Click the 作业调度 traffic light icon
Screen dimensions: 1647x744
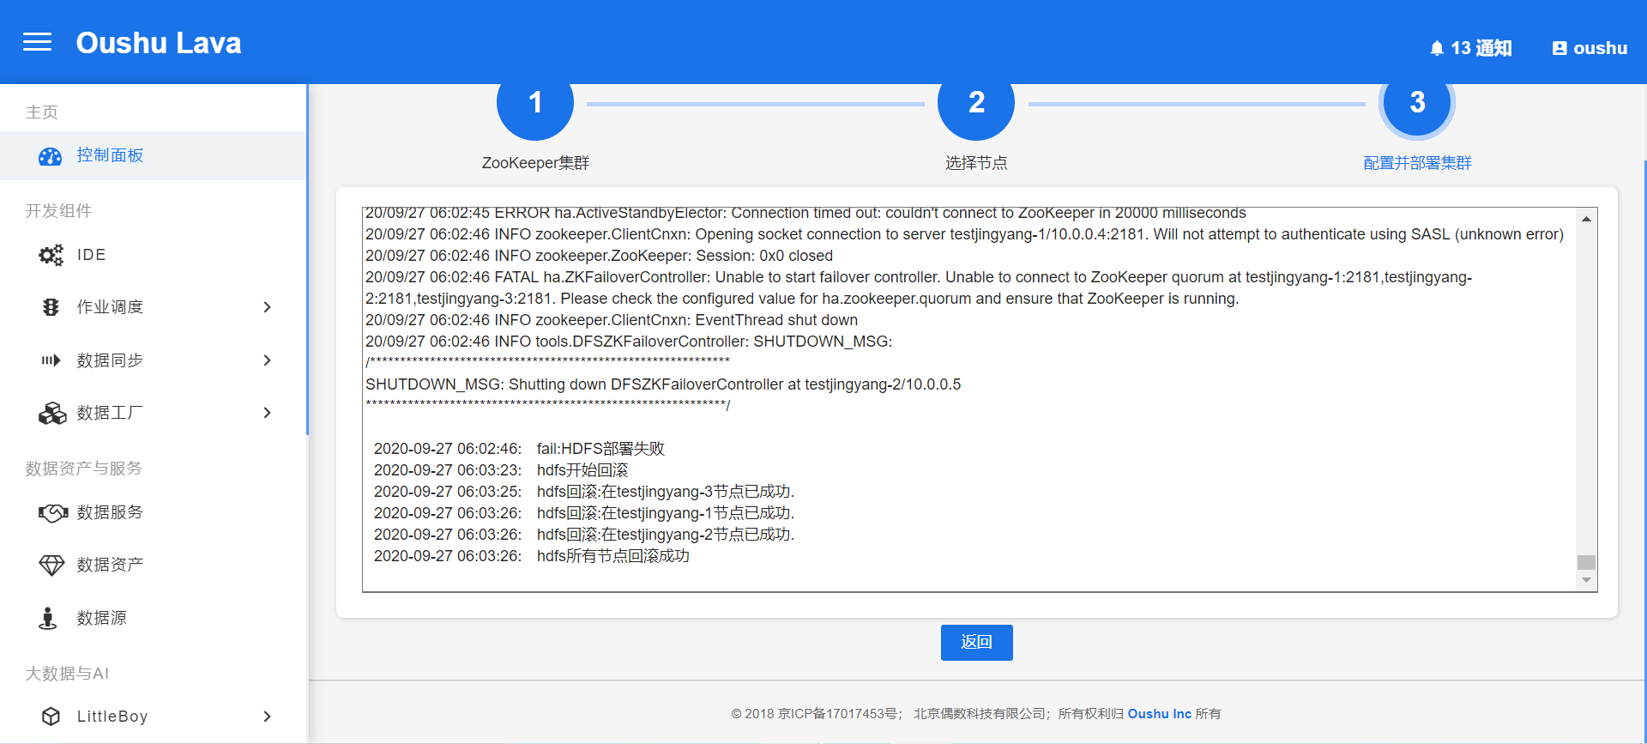pyautogui.click(x=51, y=307)
